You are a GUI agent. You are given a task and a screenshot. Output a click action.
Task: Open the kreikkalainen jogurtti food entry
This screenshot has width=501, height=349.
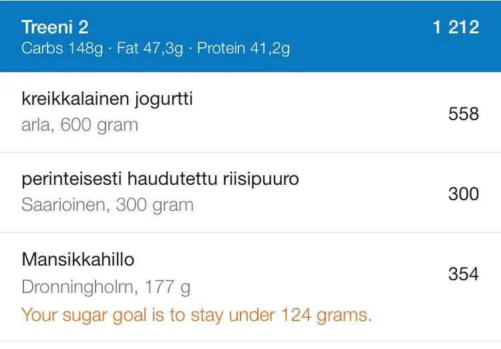[107, 99]
